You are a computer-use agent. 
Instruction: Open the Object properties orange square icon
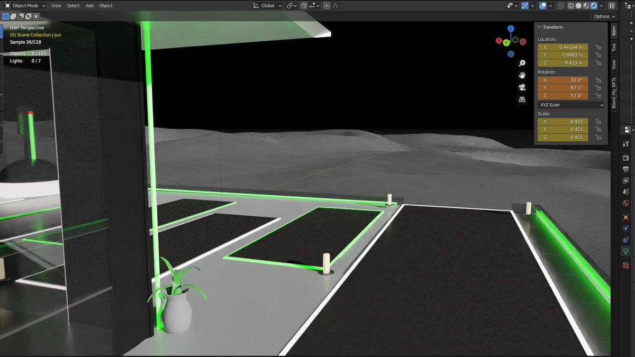626,217
